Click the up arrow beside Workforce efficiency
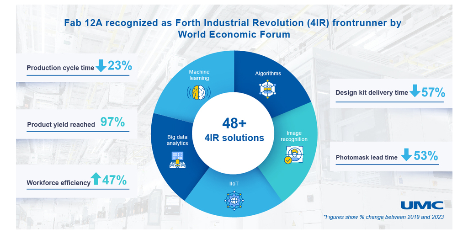Viewport: 468px width, 234px height. tap(96, 179)
